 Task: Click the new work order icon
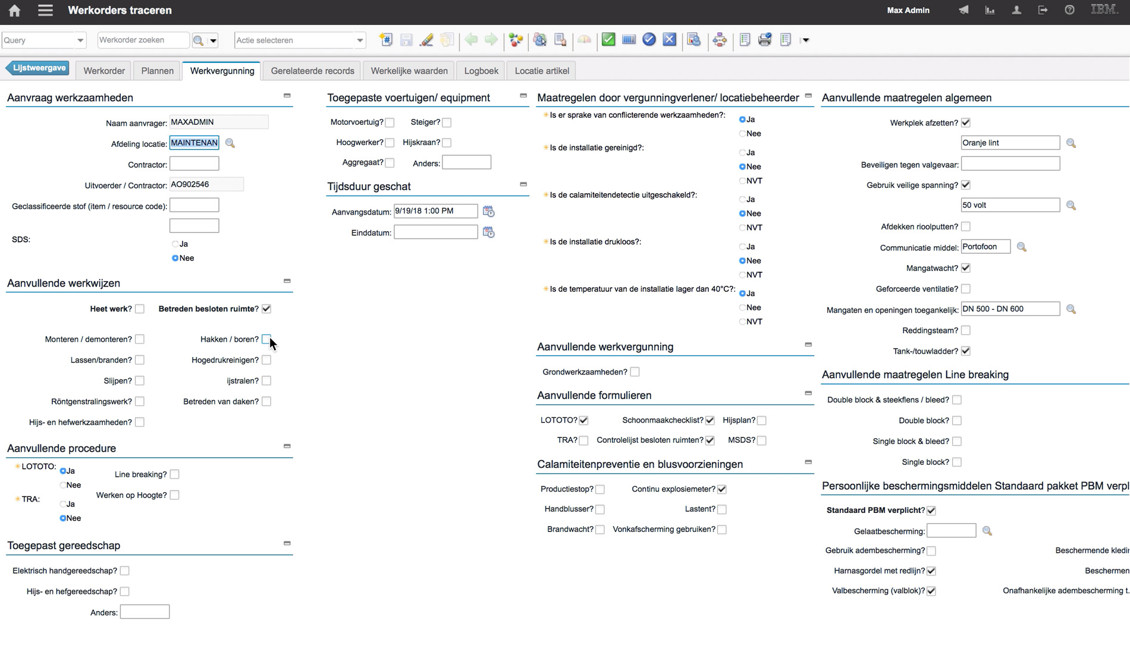[x=386, y=40]
